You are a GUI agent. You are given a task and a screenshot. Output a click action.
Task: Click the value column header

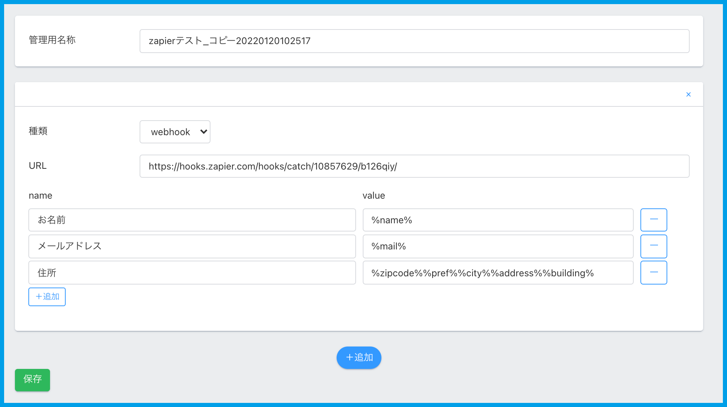pyautogui.click(x=374, y=195)
